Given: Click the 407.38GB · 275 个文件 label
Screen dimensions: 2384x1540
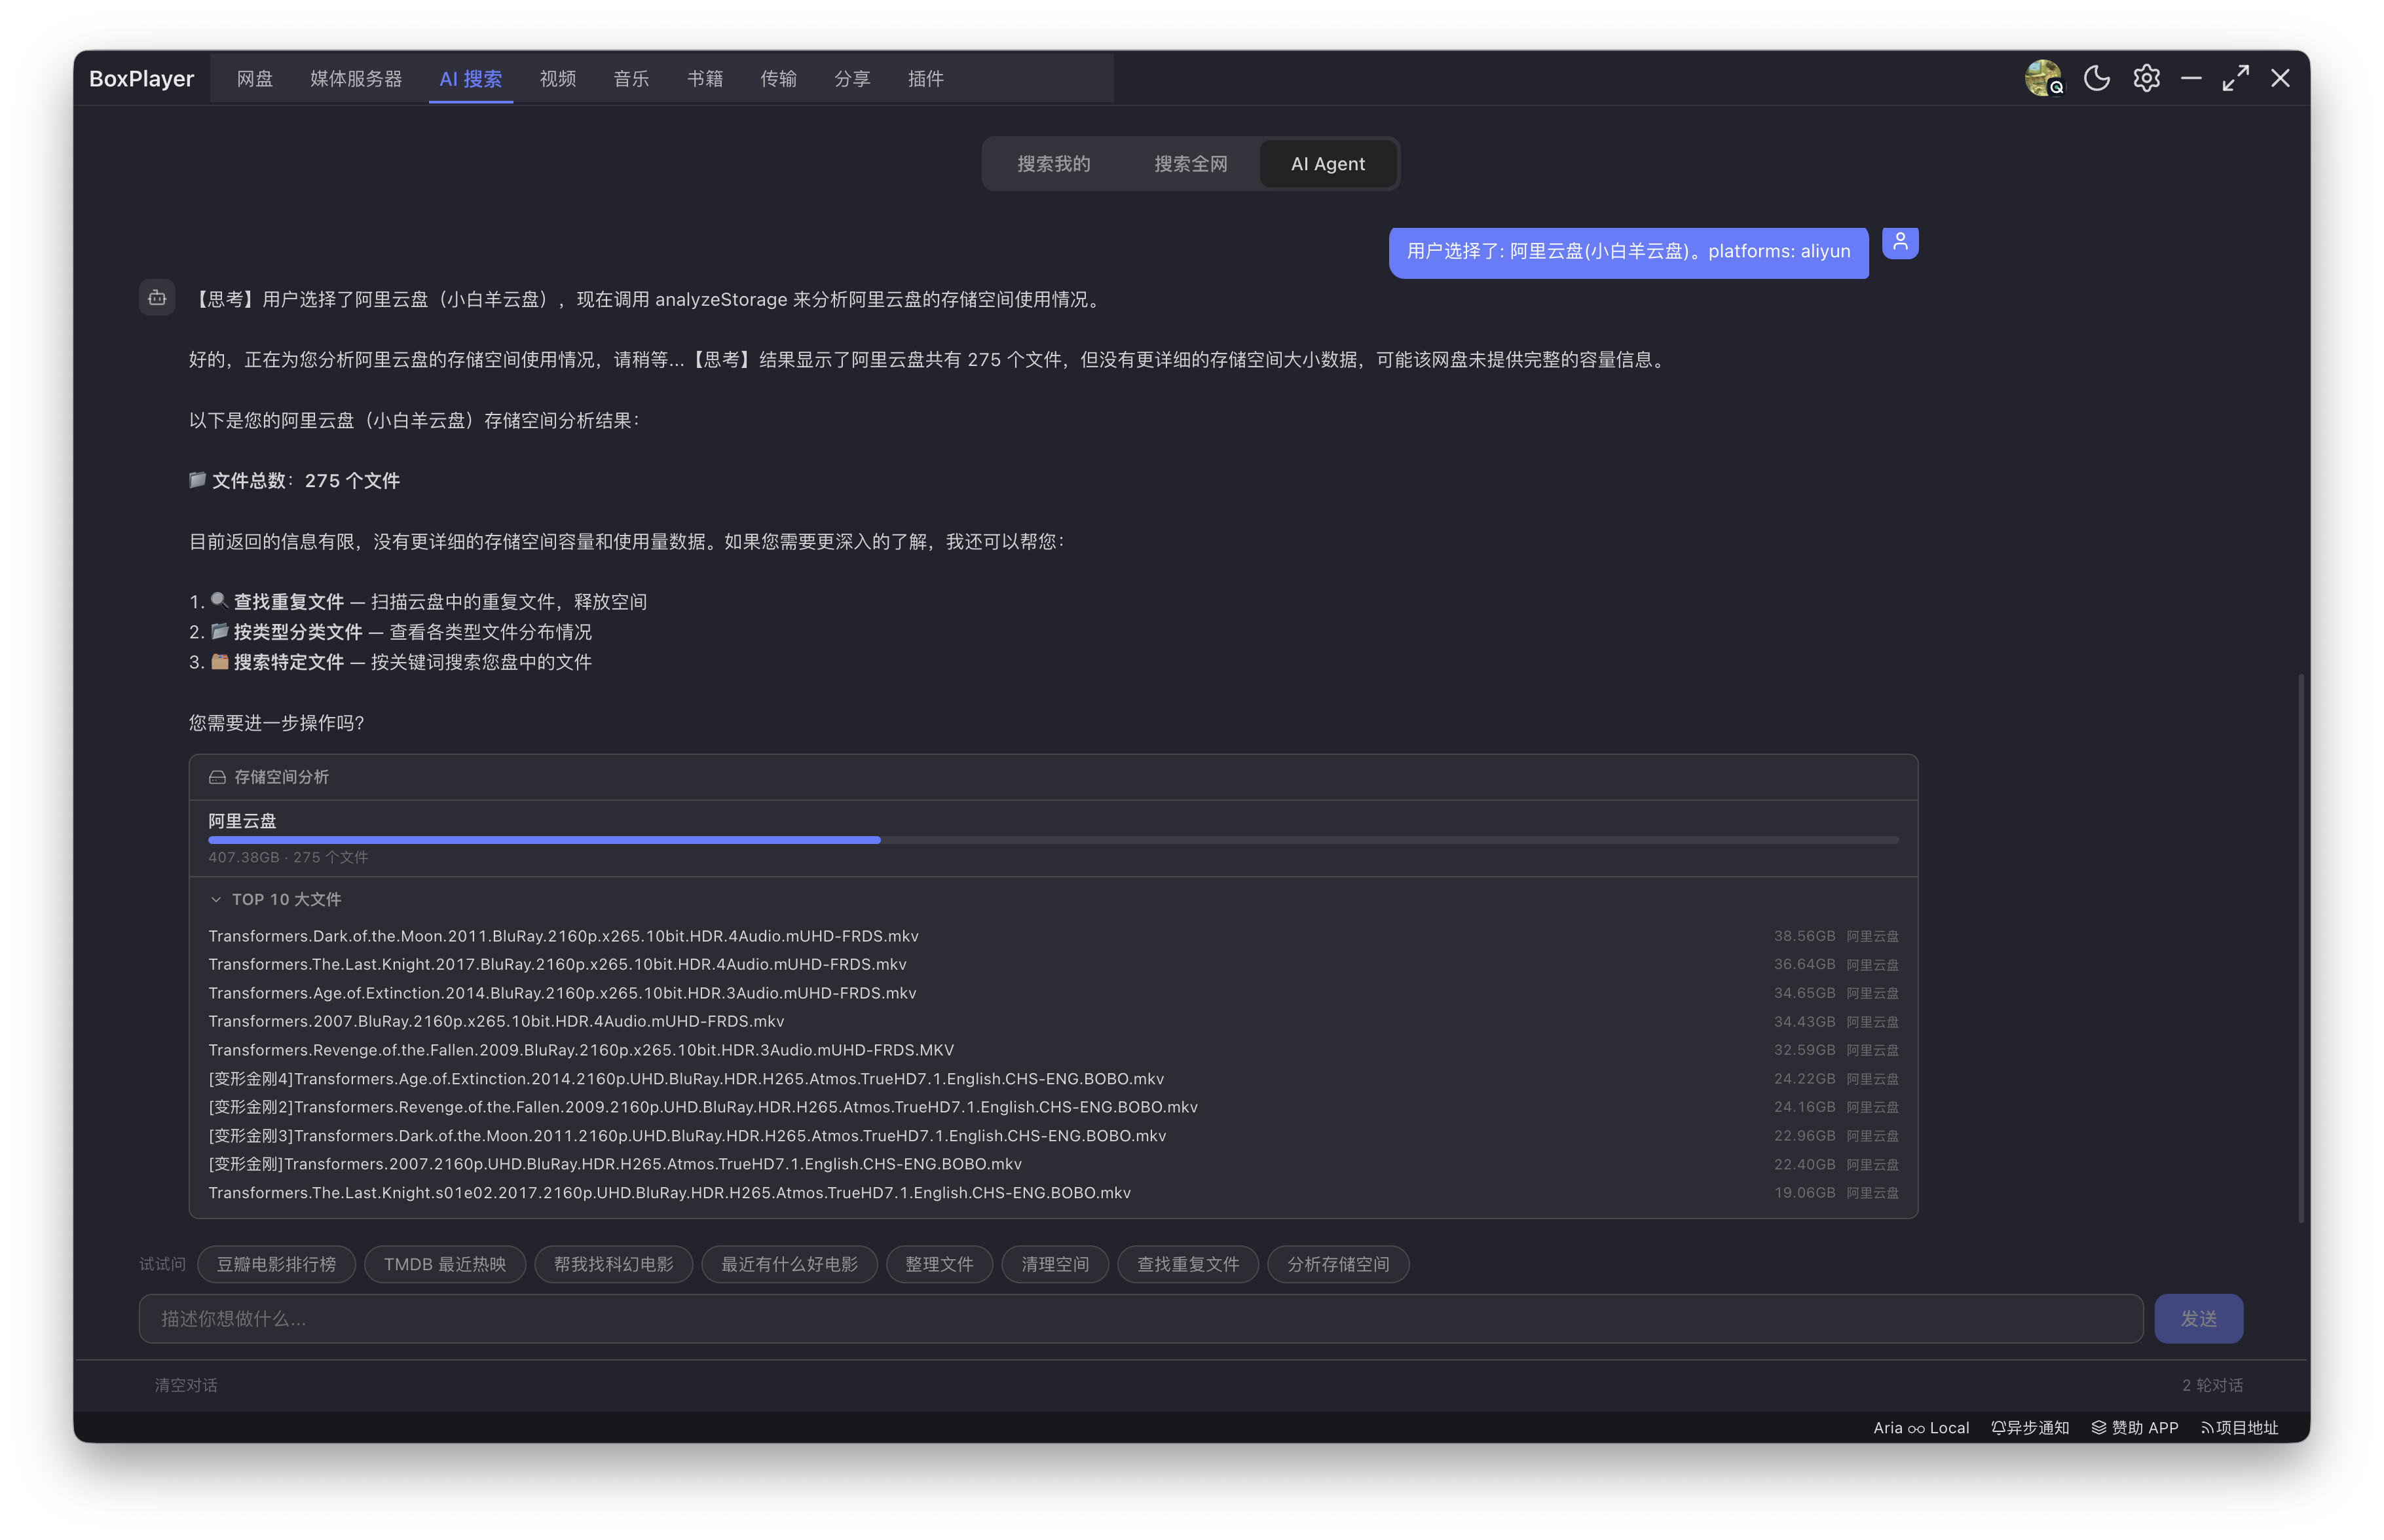Looking at the screenshot, I should [x=288, y=858].
